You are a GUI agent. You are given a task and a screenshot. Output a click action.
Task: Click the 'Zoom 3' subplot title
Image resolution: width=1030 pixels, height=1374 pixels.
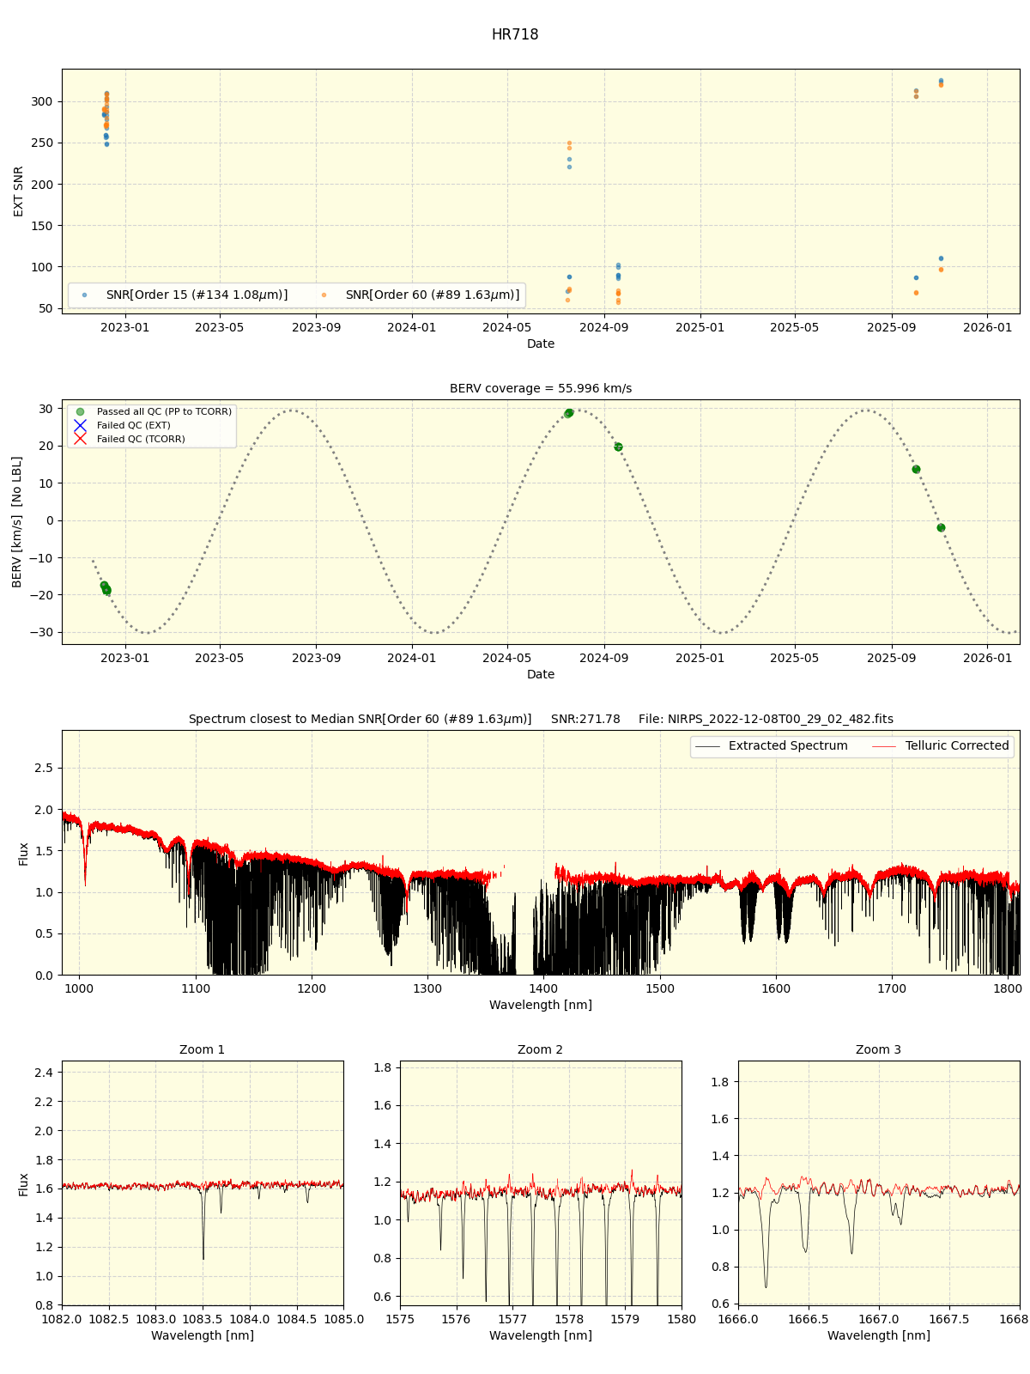[879, 1050]
